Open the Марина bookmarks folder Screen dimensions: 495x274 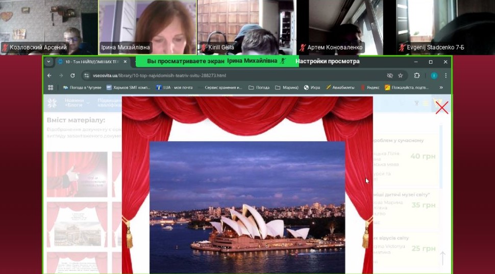[287, 88]
